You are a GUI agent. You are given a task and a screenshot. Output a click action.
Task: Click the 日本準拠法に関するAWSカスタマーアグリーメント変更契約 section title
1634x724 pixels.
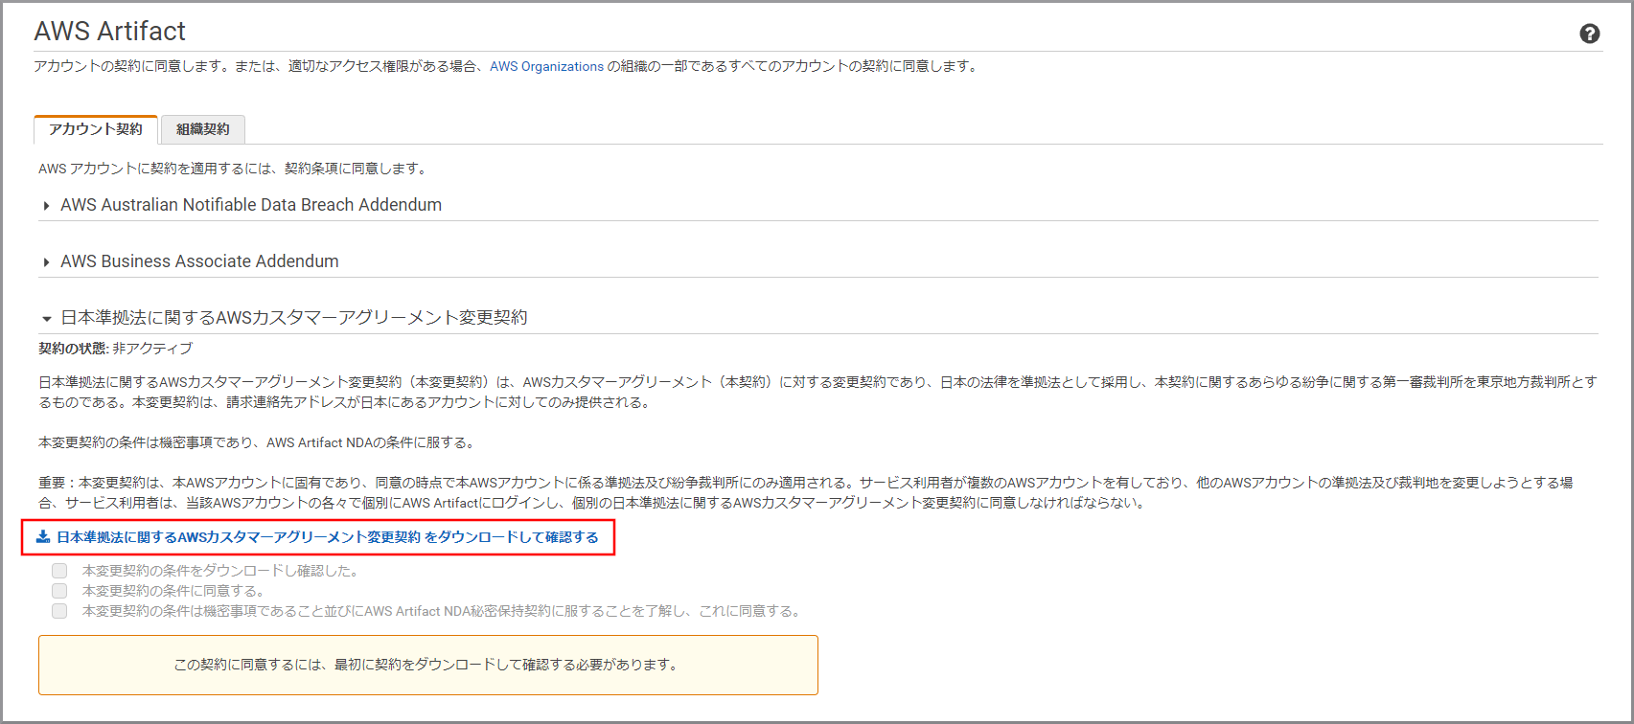tap(294, 318)
